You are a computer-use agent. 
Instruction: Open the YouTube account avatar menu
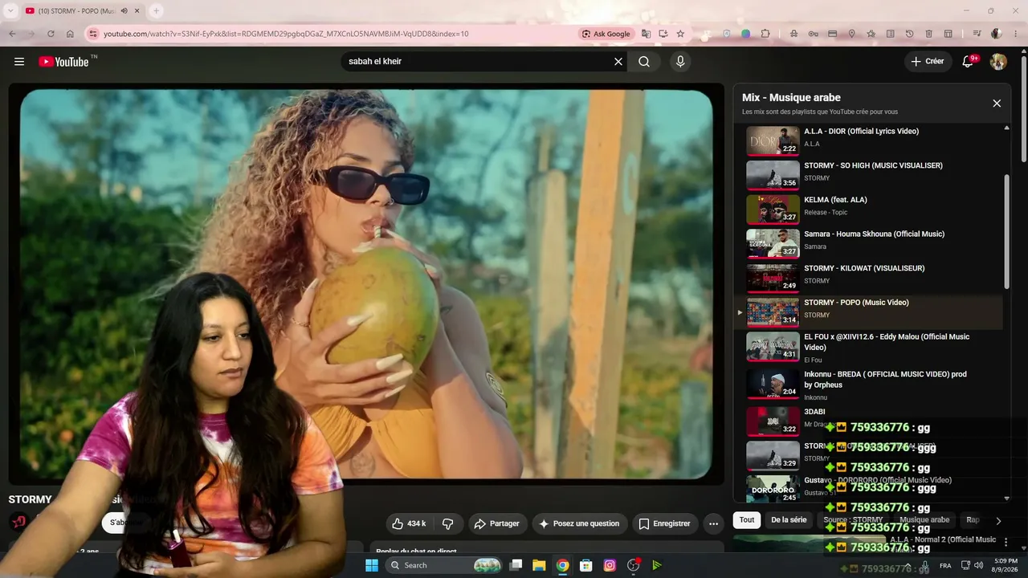(998, 62)
